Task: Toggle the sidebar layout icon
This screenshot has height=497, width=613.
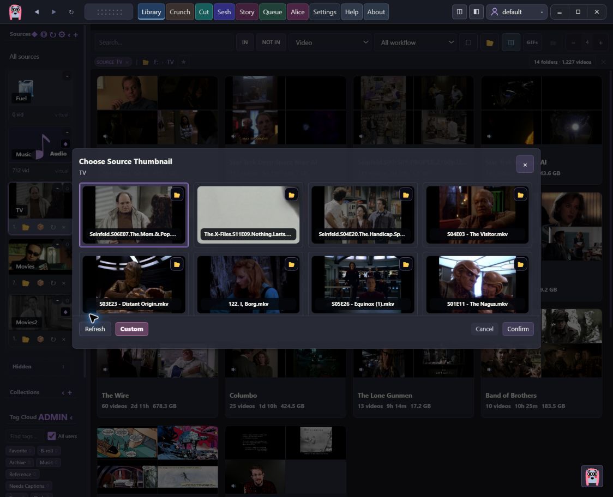Action: click(476, 12)
